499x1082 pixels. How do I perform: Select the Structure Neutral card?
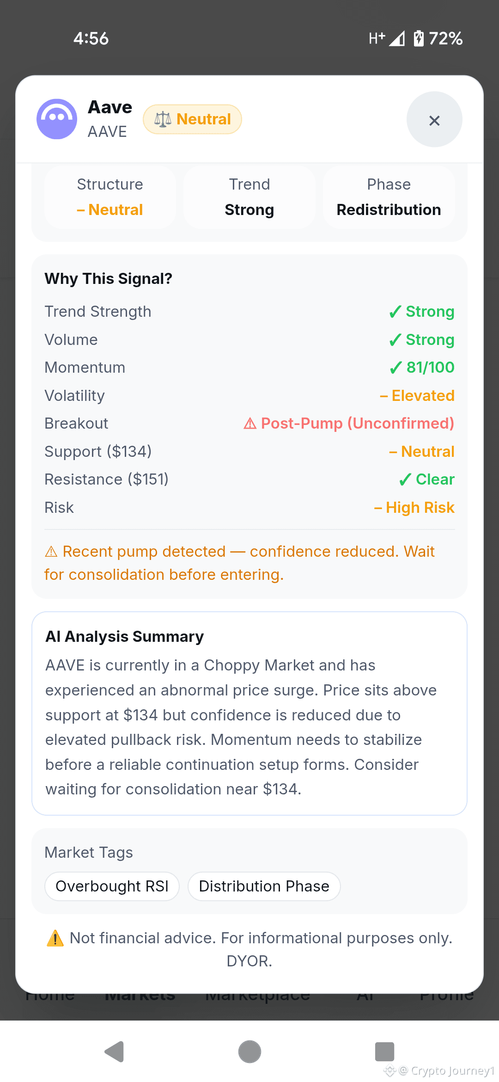pos(110,197)
